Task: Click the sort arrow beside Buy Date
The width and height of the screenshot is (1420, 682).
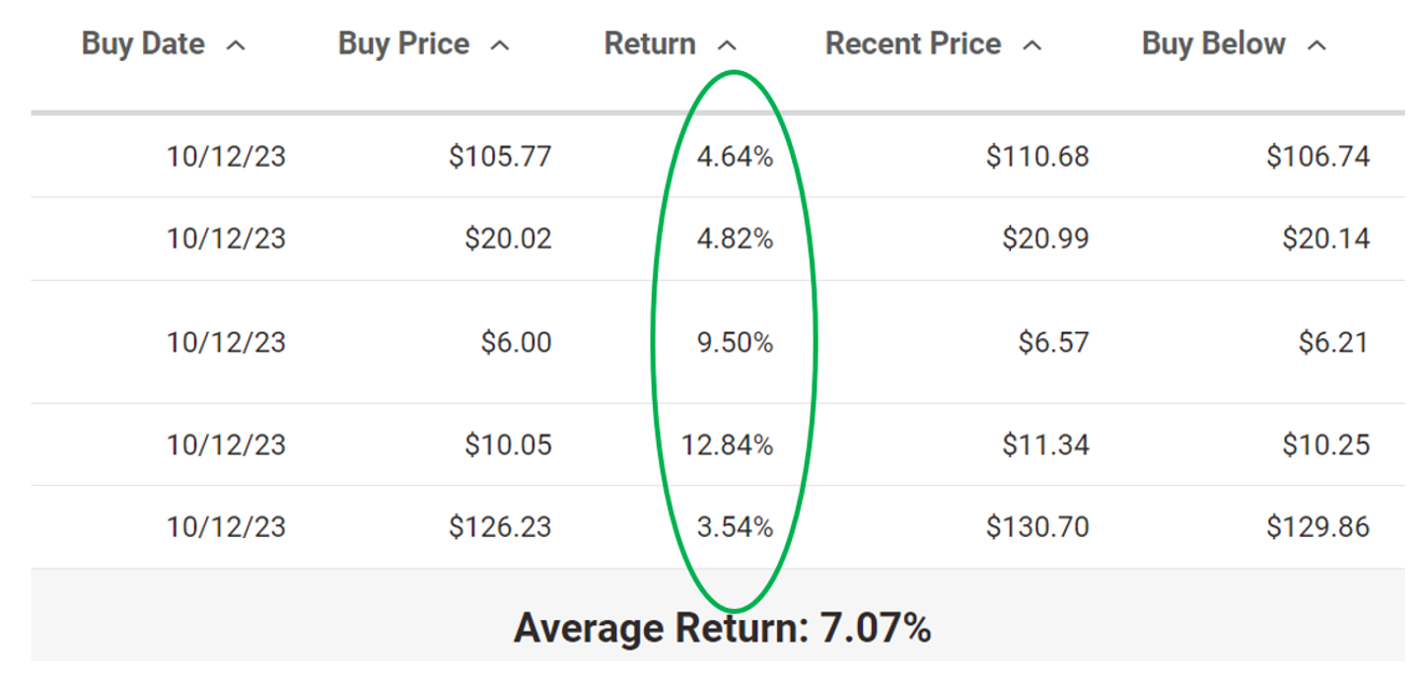Action: click(x=236, y=45)
